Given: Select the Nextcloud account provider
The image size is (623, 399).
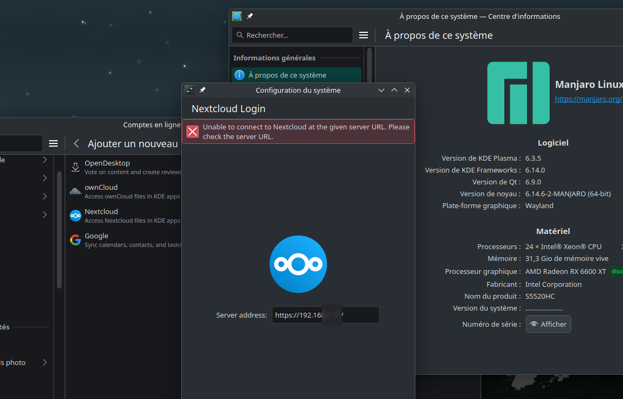Looking at the screenshot, I should (x=124, y=216).
